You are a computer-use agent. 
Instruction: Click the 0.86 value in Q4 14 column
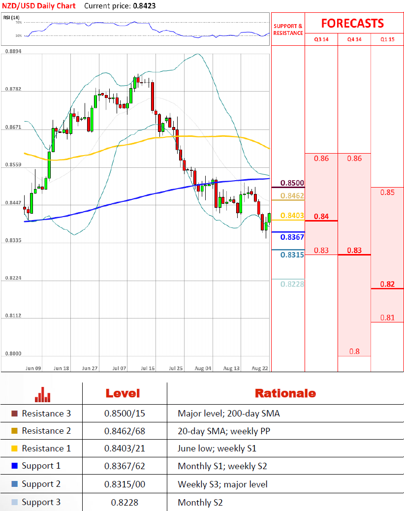[354, 159]
